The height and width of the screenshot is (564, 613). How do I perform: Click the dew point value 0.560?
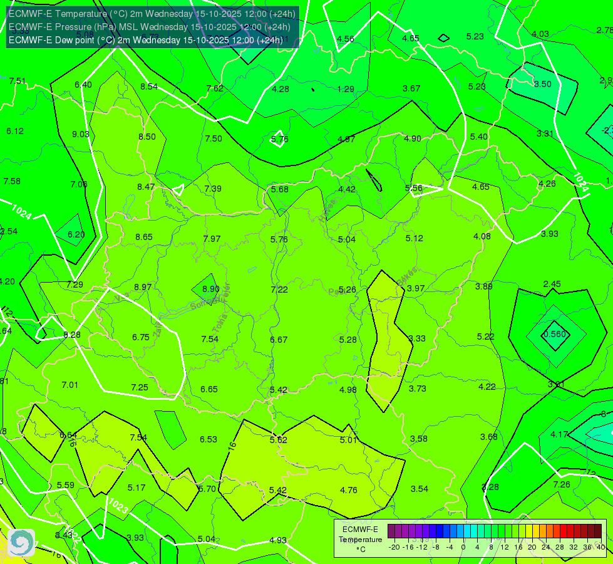click(x=555, y=334)
